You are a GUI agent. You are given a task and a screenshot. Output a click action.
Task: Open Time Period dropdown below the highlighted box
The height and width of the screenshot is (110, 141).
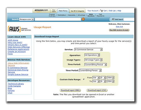[90, 70]
